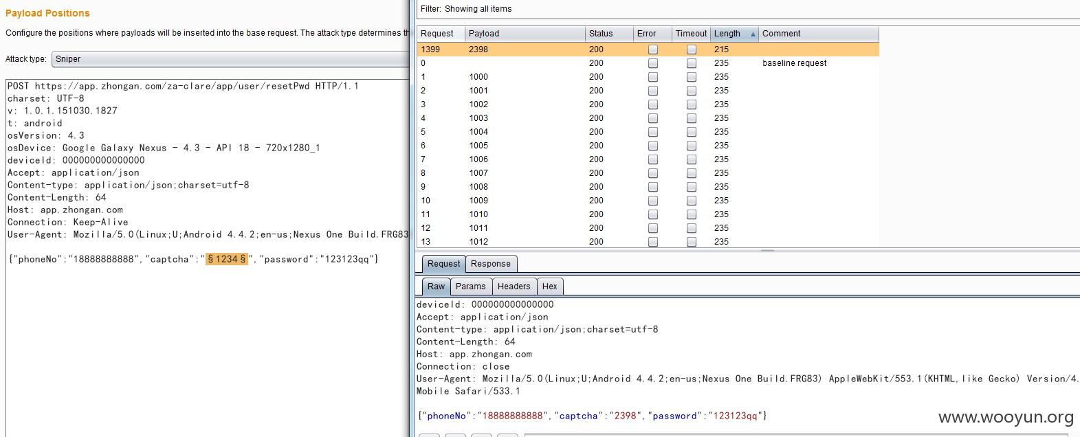Select the row with payload 1006

[648, 159]
